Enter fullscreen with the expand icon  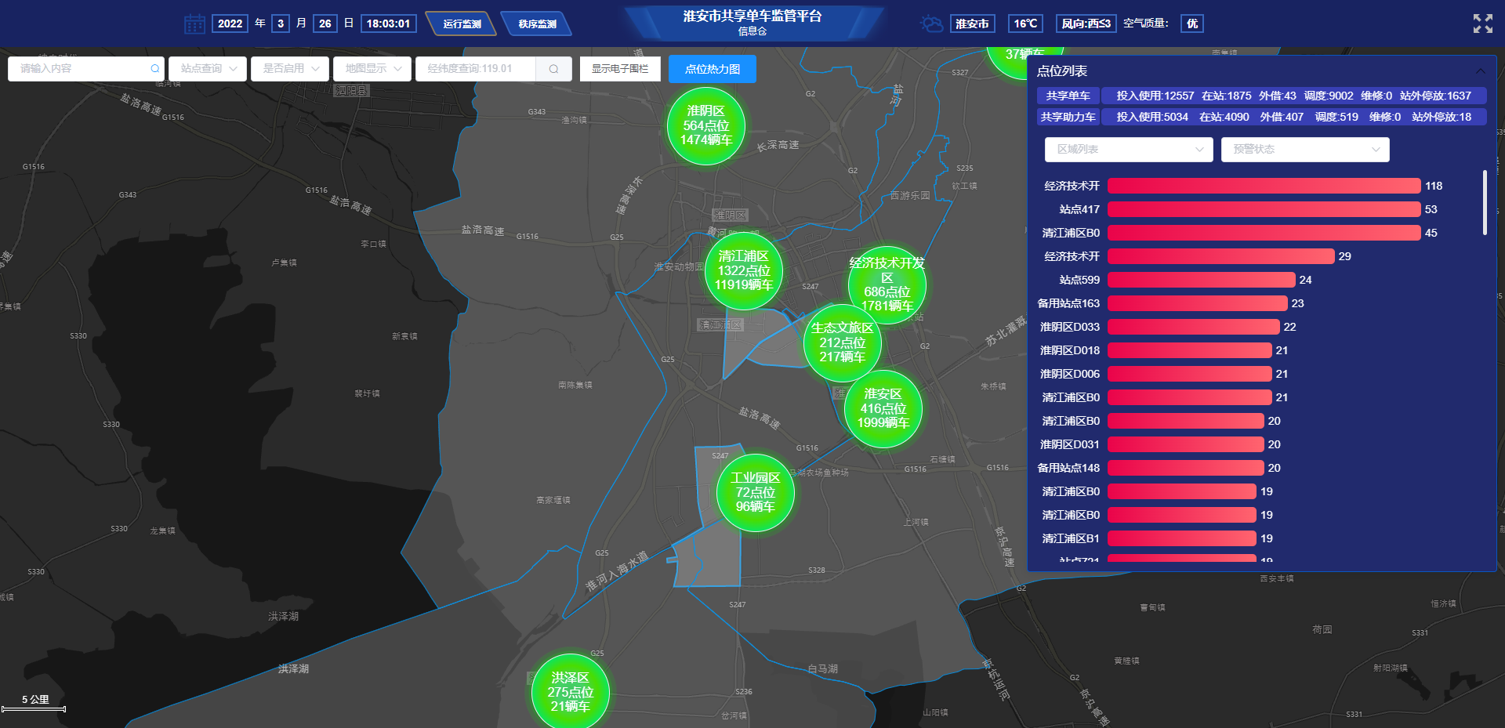click(x=1482, y=24)
